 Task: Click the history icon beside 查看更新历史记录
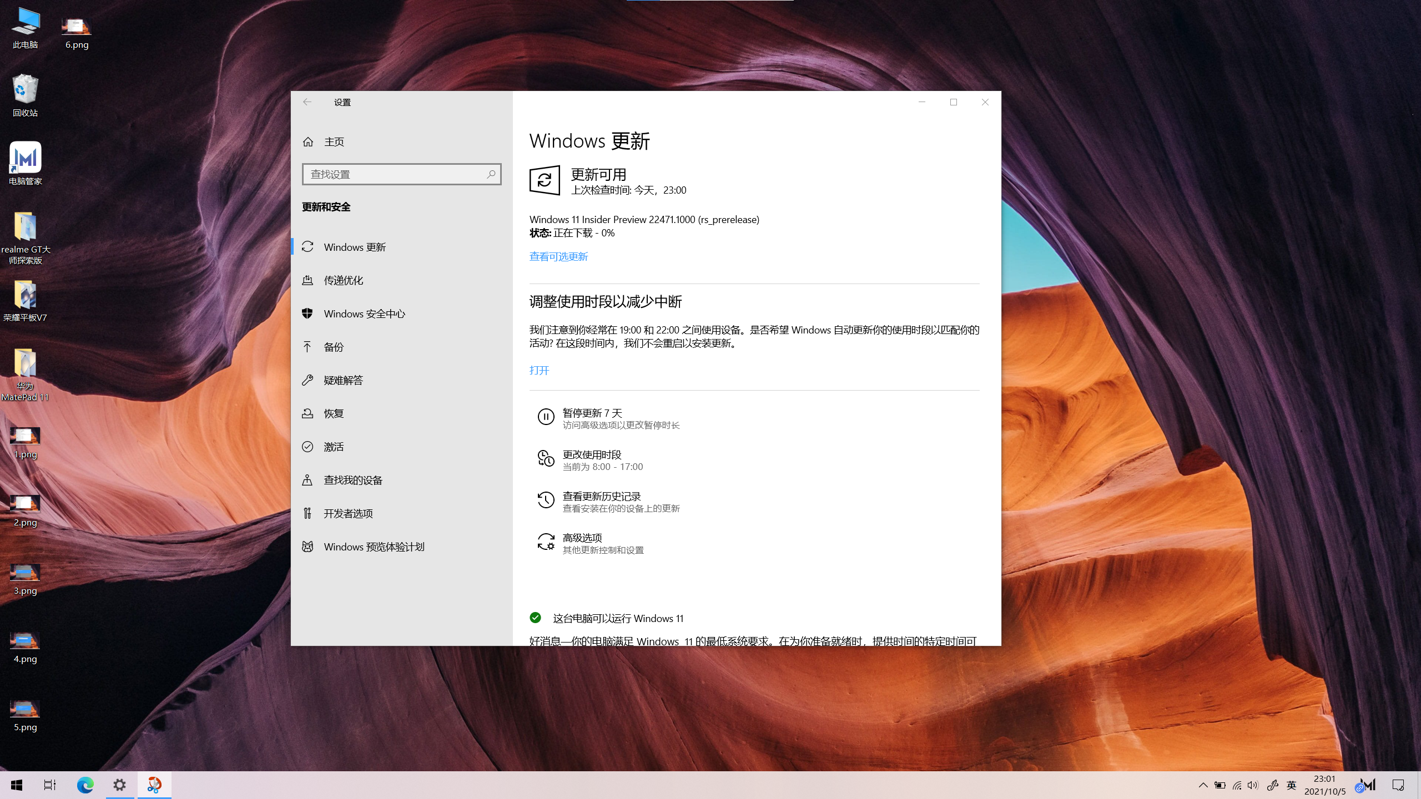(546, 500)
